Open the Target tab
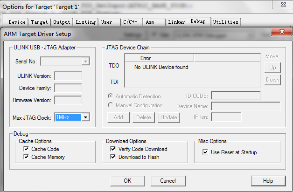Viewport: 293px width, 192px height. (x=40, y=22)
